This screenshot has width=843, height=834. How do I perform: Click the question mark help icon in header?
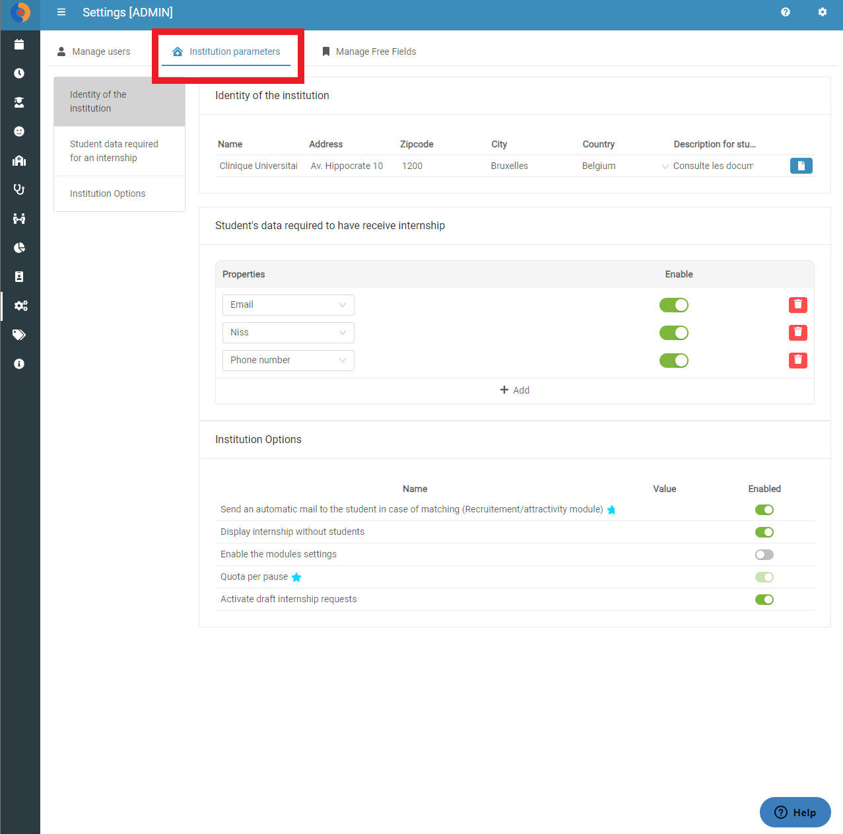786,12
